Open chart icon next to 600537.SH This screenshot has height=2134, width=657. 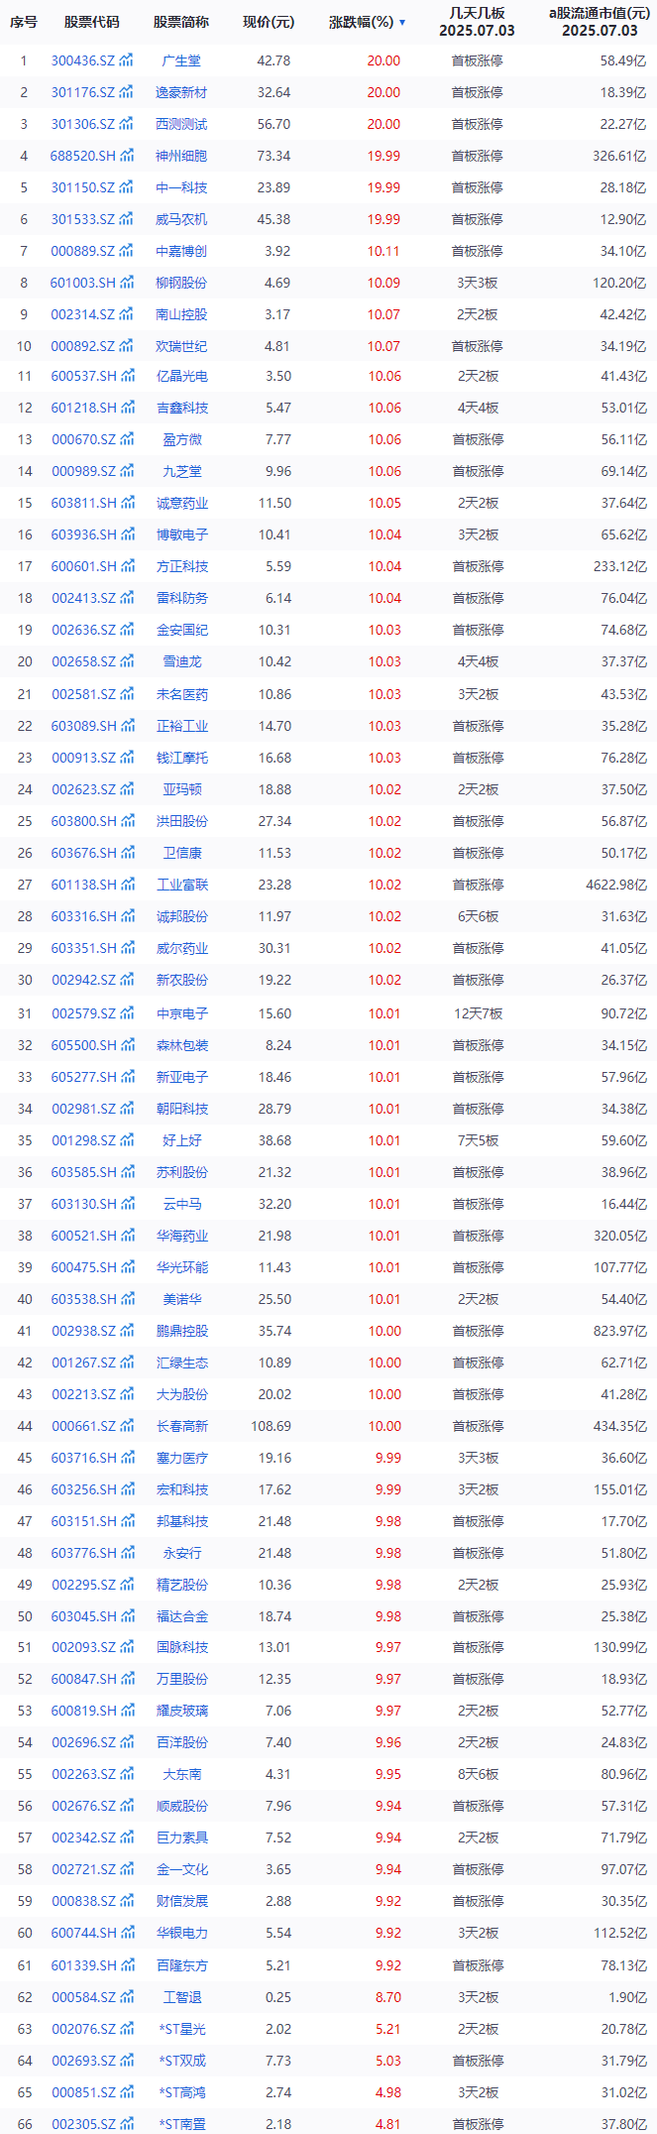pyautogui.click(x=126, y=376)
